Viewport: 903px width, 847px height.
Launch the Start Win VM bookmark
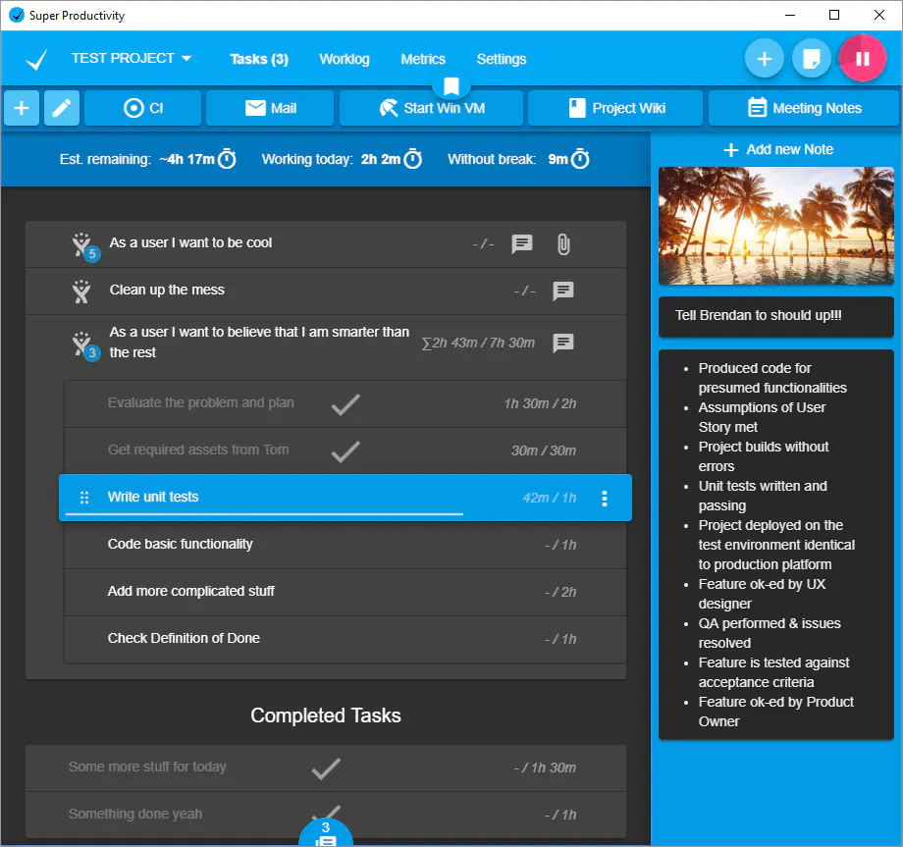431,108
